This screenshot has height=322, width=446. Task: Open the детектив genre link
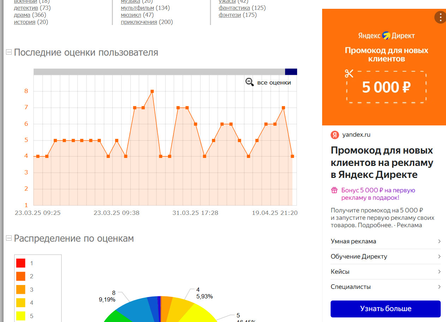[x=26, y=8]
